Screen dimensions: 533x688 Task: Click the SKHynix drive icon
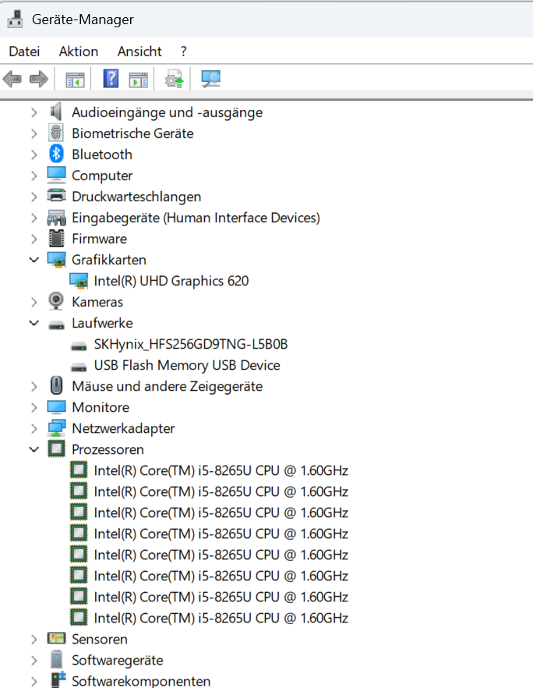click(79, 346)
